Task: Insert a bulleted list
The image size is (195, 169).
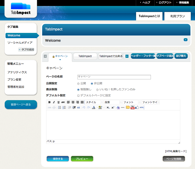Action: coord(60,107)
